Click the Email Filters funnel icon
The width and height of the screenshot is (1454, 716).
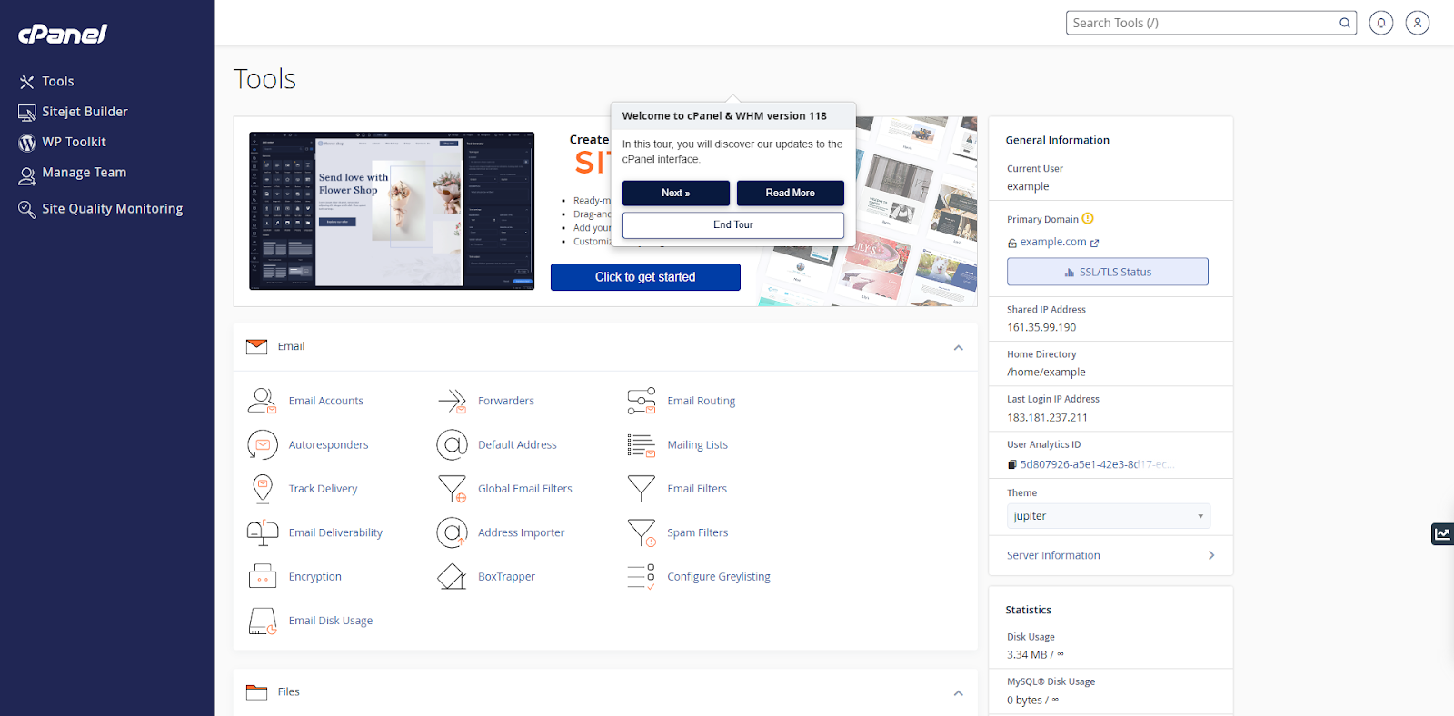tap(641, 489)
